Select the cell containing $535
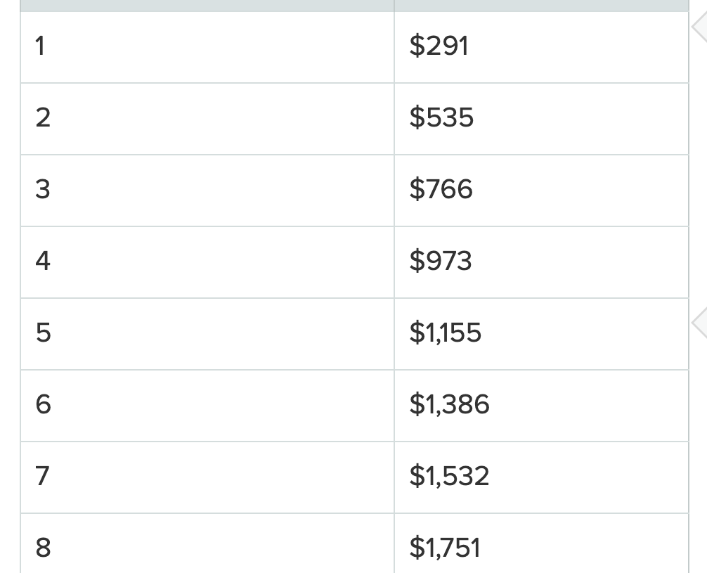 tap(542, 119)
